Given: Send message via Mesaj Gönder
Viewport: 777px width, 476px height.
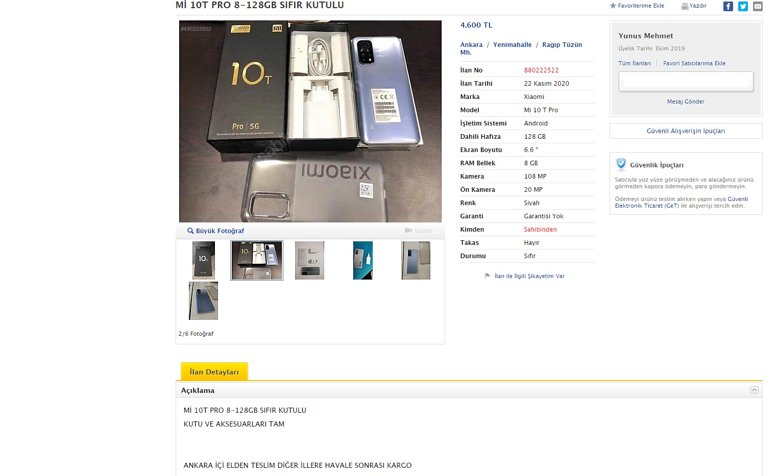Looking at the screenshot, I should 686,102.
